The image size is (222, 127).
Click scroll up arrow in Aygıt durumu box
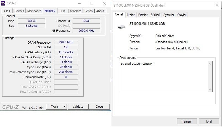coord(210,64)
